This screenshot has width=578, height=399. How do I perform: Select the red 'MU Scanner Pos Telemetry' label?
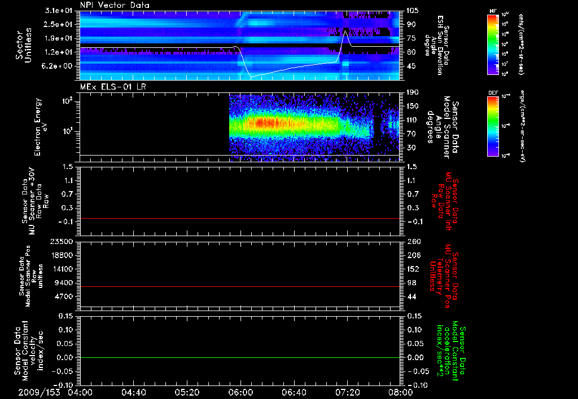(444, 276)
